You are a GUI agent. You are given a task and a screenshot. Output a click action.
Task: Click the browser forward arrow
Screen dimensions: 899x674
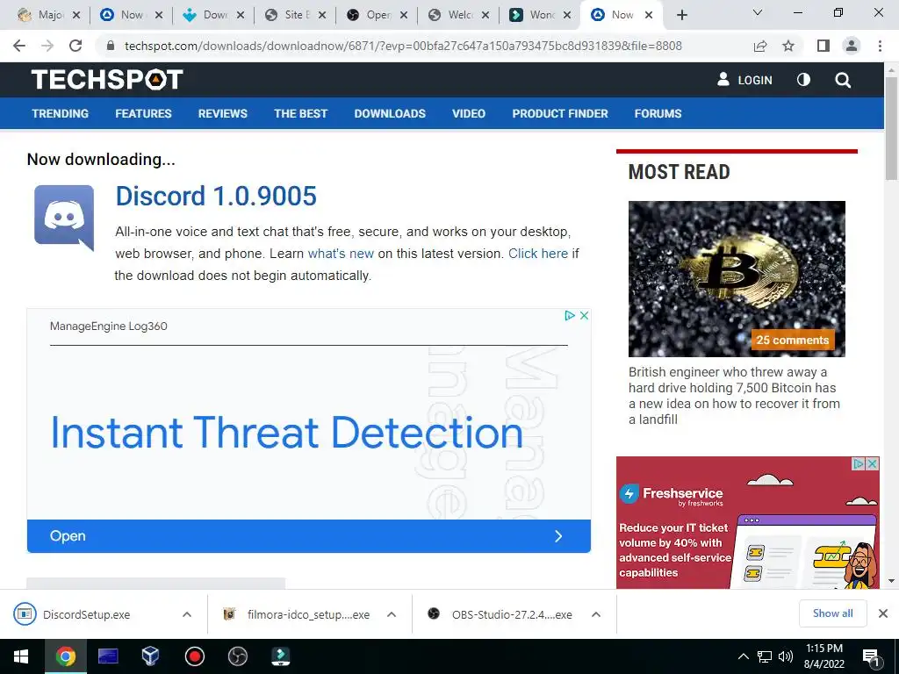click(x=47, y=46)
